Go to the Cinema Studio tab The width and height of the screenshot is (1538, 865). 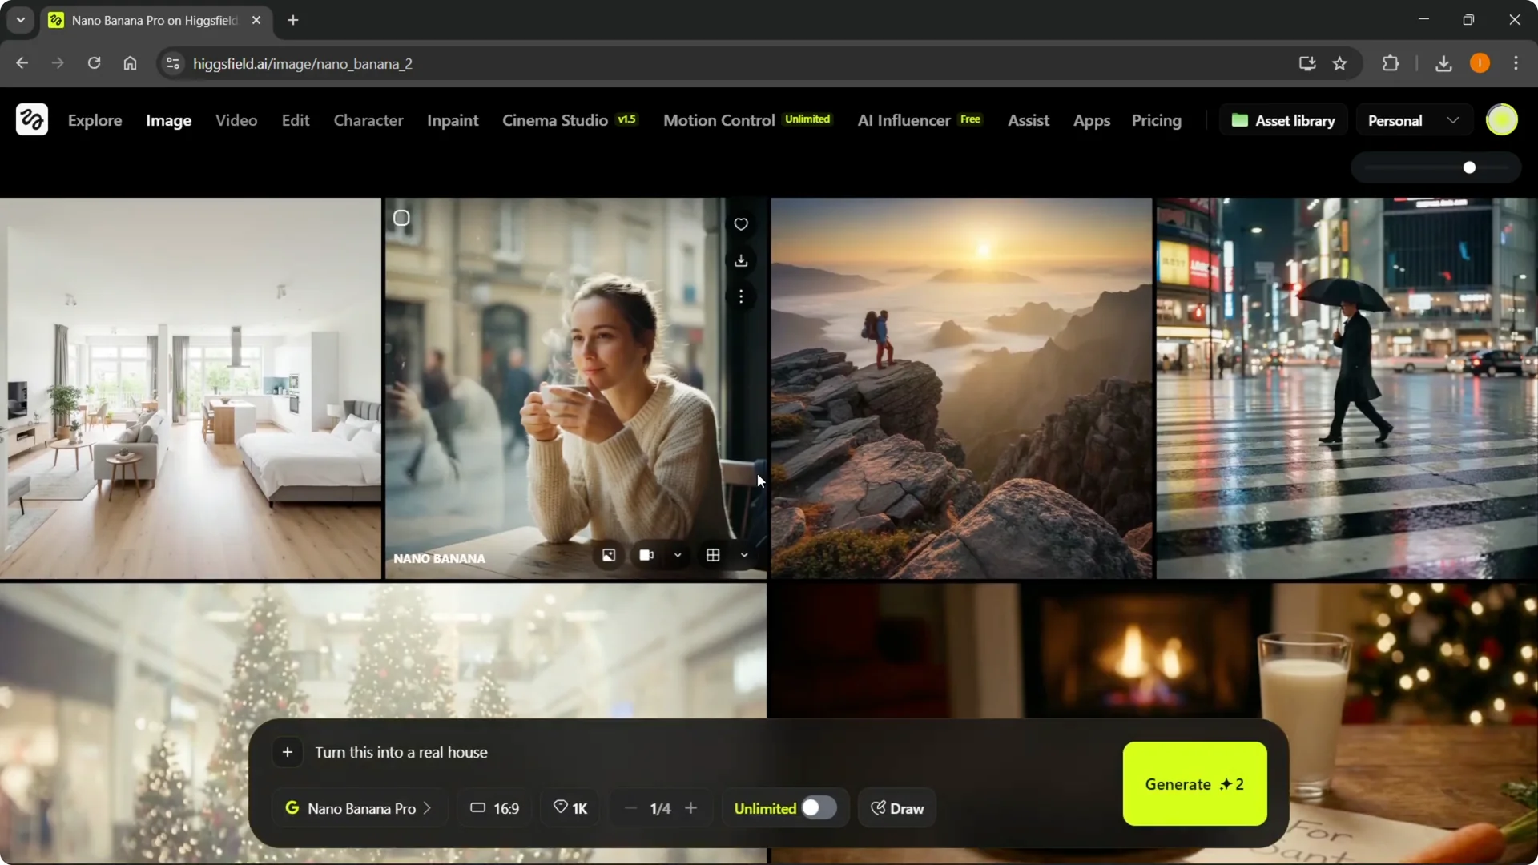pos(554,120)
